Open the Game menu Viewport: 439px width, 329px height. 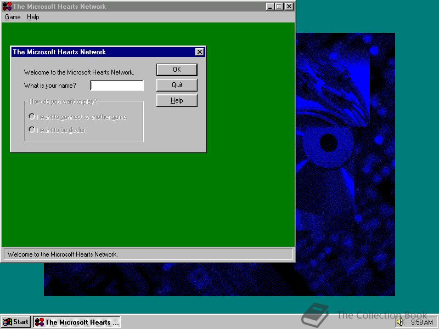click(x=13, y=17)
